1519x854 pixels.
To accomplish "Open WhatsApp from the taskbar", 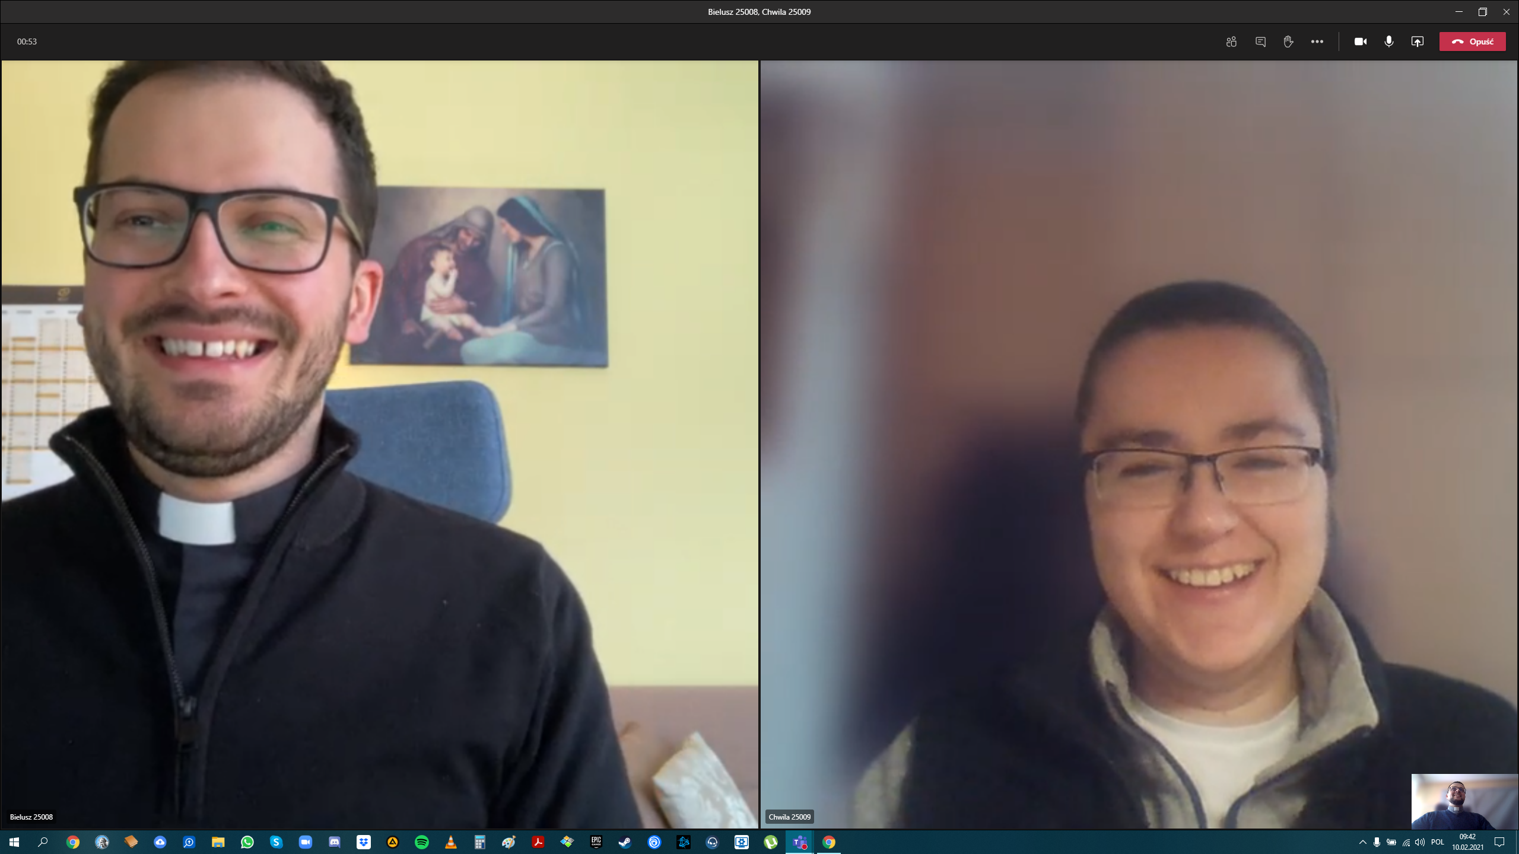I will [247, 842].
